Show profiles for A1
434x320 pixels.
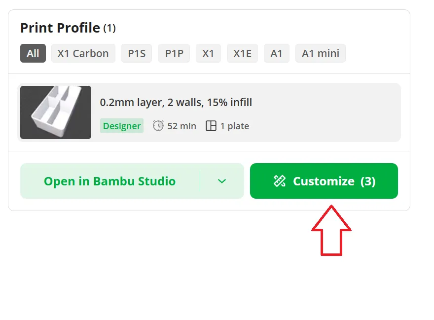pyautogui.click(x=277, y=53)
